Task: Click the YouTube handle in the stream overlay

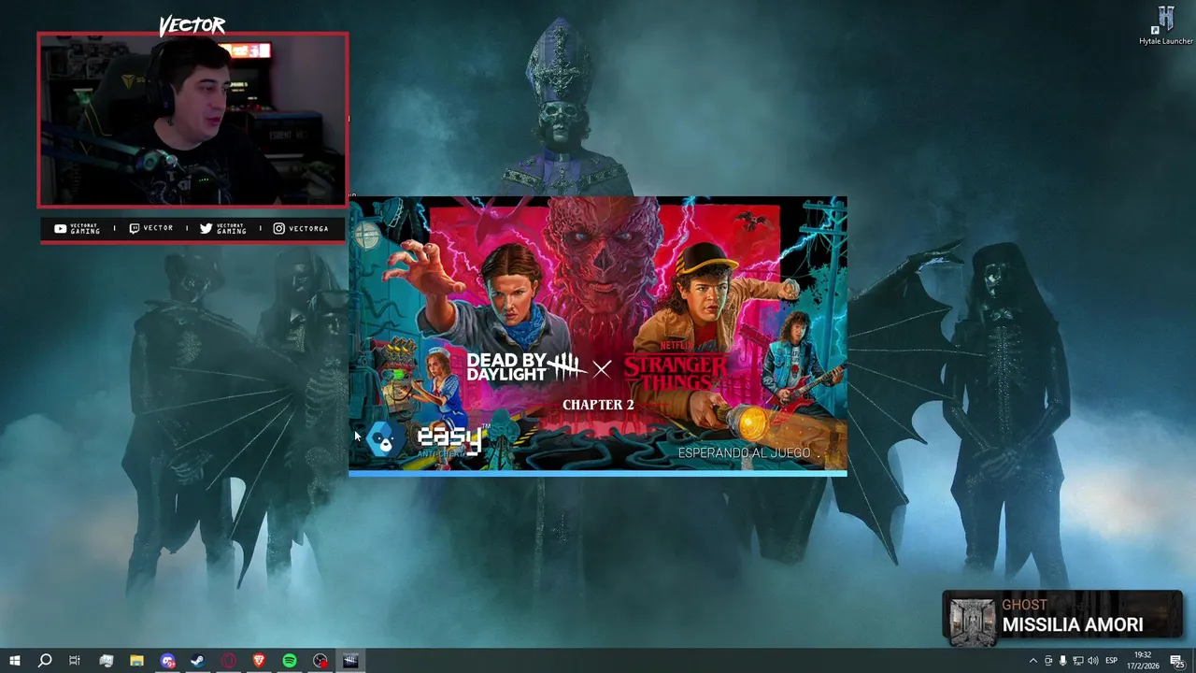Action: (x=77, y=228)
